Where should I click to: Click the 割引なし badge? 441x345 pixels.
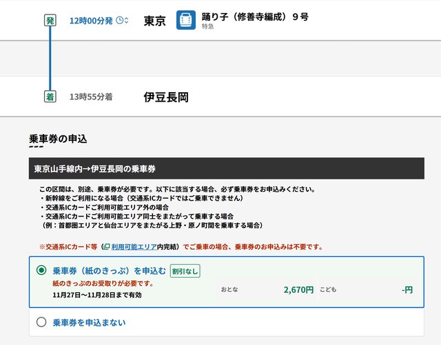pos(185,271)
